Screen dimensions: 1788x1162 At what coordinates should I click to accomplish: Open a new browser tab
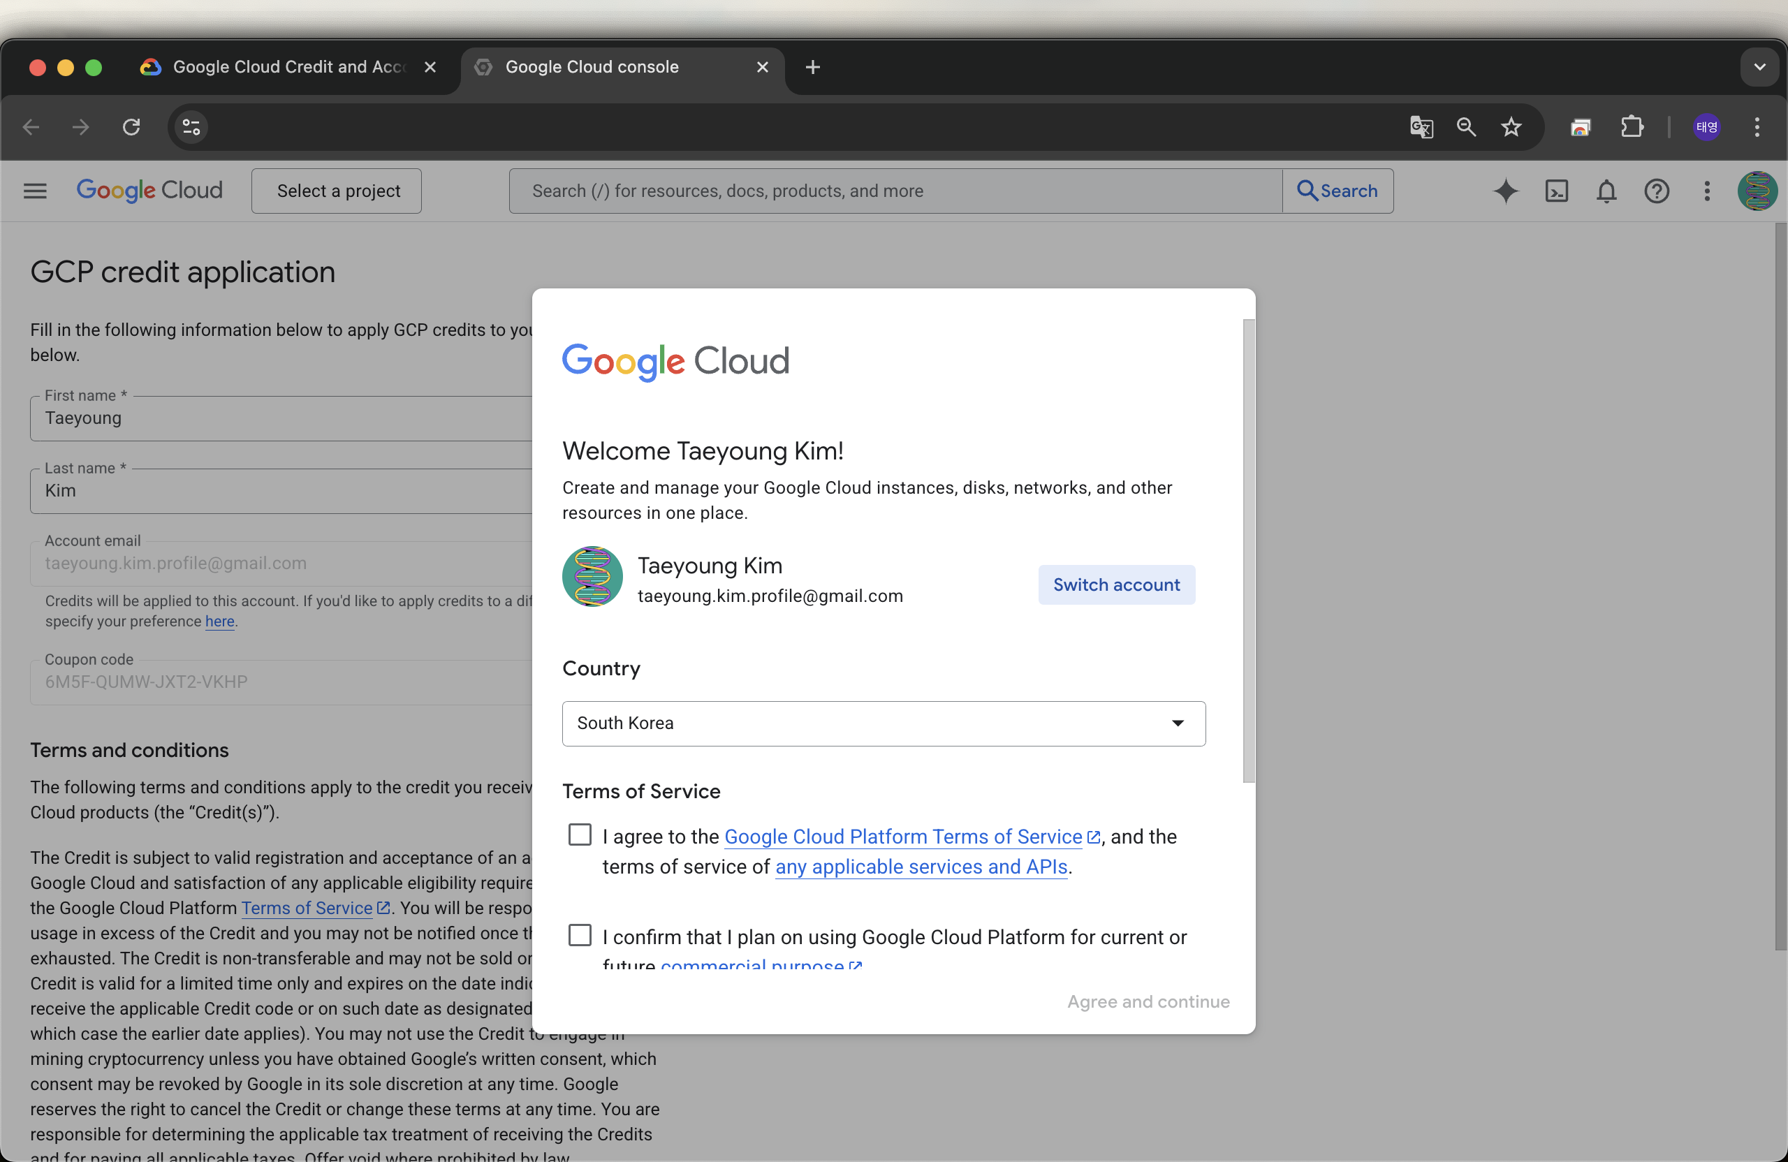tap(812, 68)
